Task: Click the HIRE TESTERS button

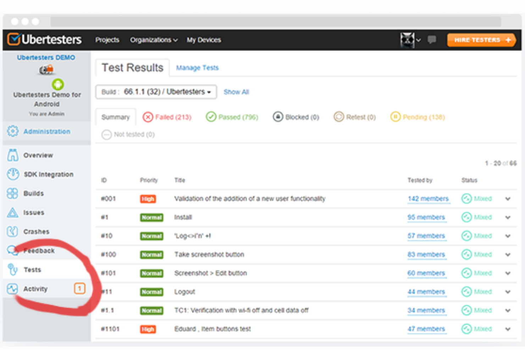Action: point(481,40)
